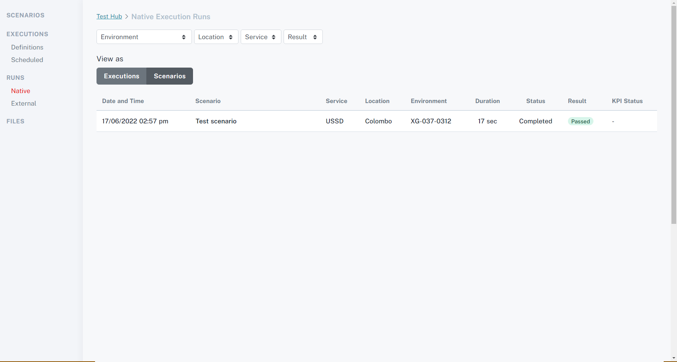677x362 pixels.
Task: Expand the Location filter dropdown
Action: tap(216, 37)
